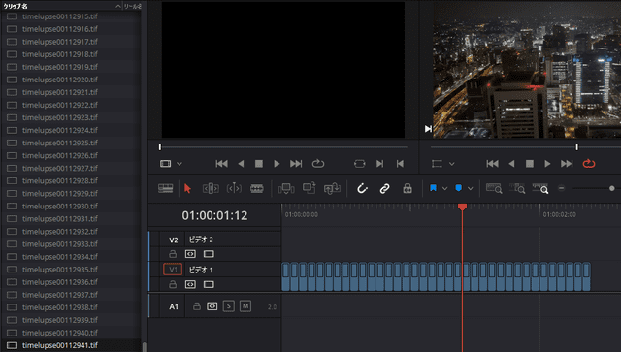The width and height of the screenshot is (621, 352).
Task: Lock the ビデオ 2 track
Action: point(173,254)
